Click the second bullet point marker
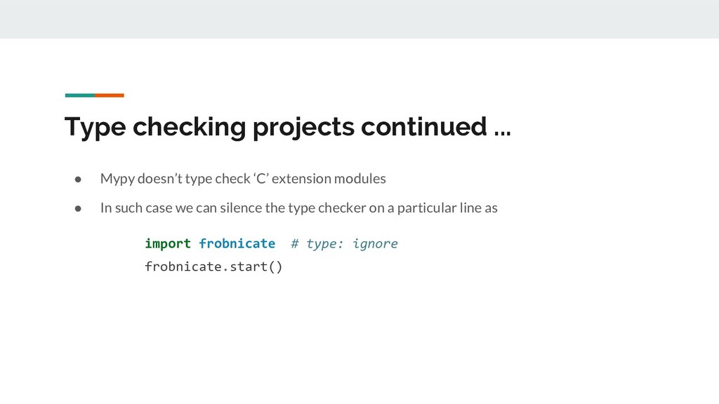 (x=79, y=208)
